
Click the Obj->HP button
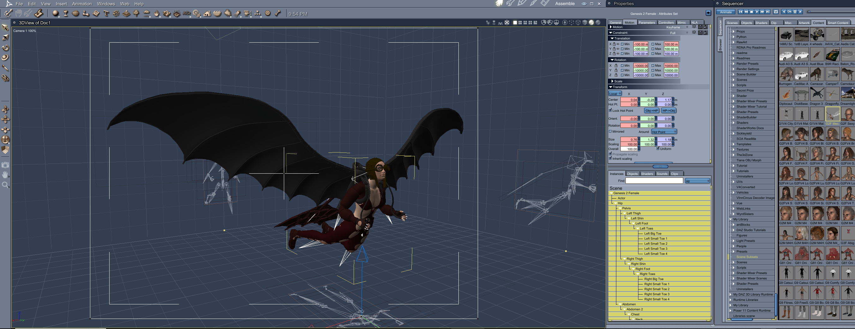651,111
